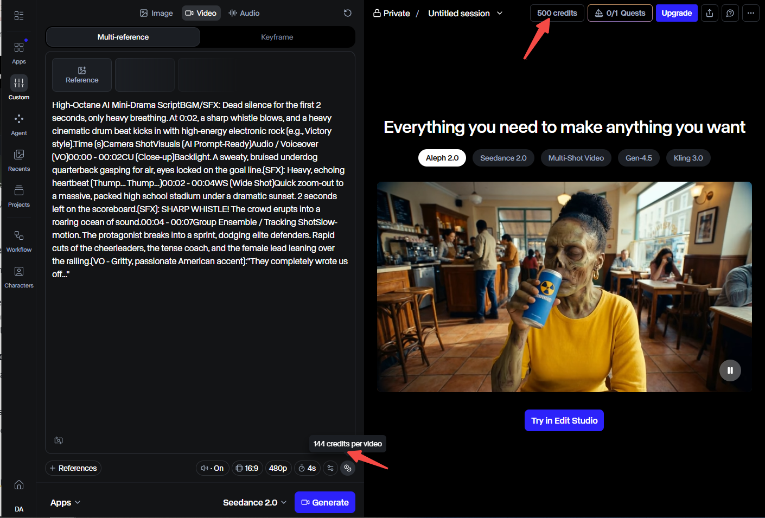The width and height of the screenshot is (765, 518).
Task: Select the Seedance 2.0 pill
Action: [503, 158]
